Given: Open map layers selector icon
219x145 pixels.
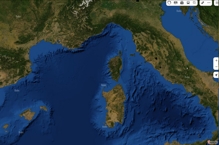Looking at the screenshot, I should [x=194, y=2].
